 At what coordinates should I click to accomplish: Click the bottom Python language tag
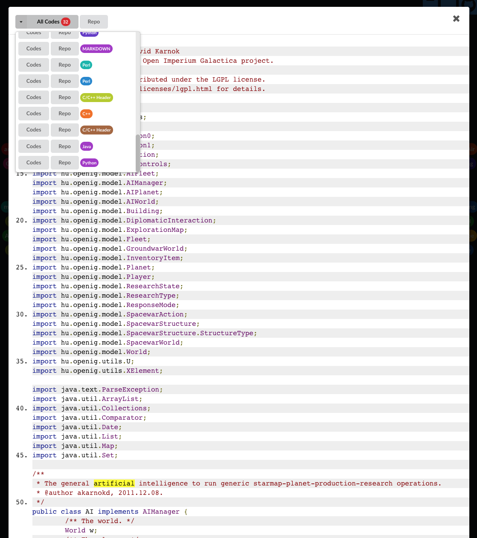click(90, 163)
